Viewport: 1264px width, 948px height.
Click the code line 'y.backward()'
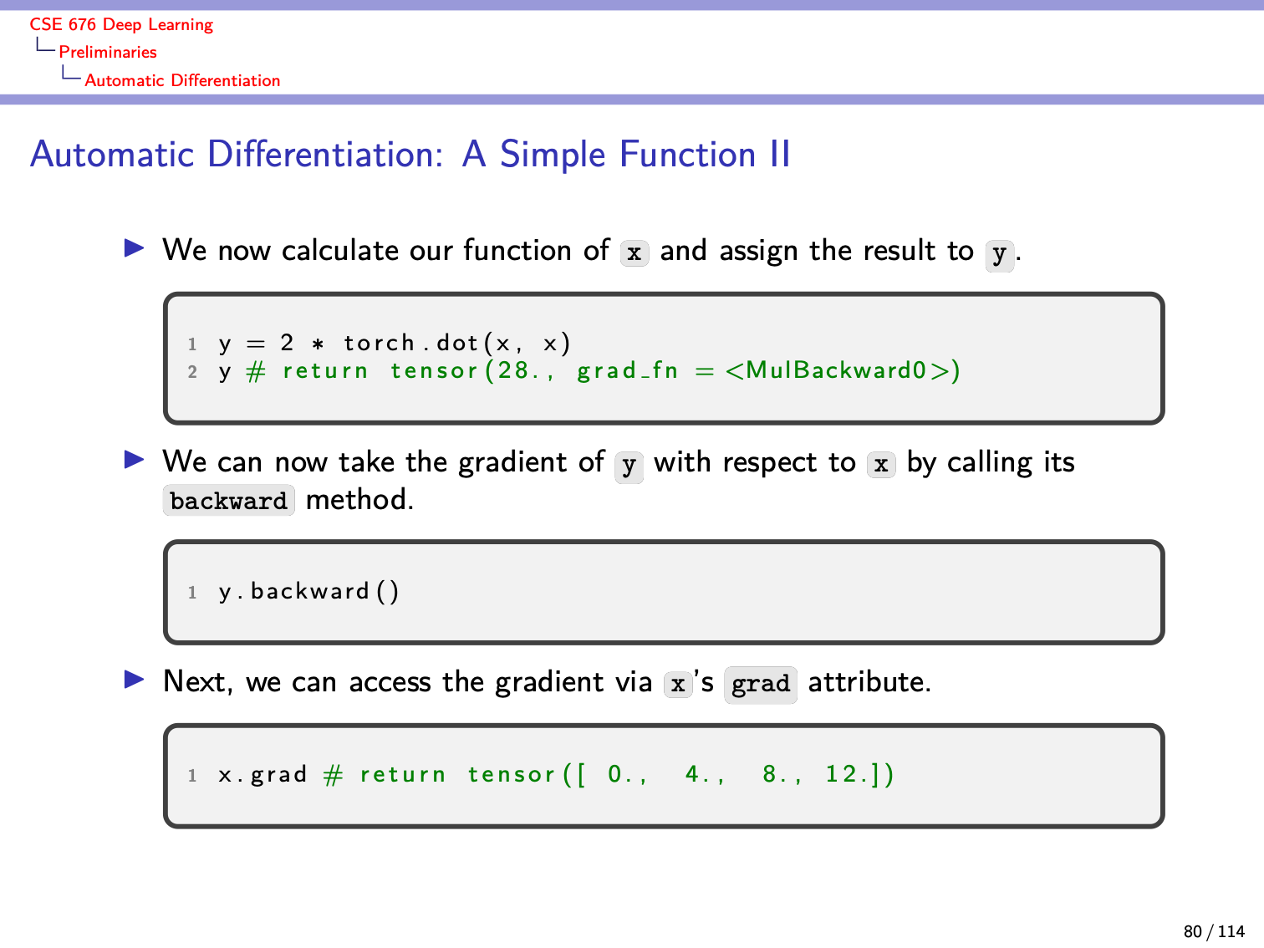(308, 591)
